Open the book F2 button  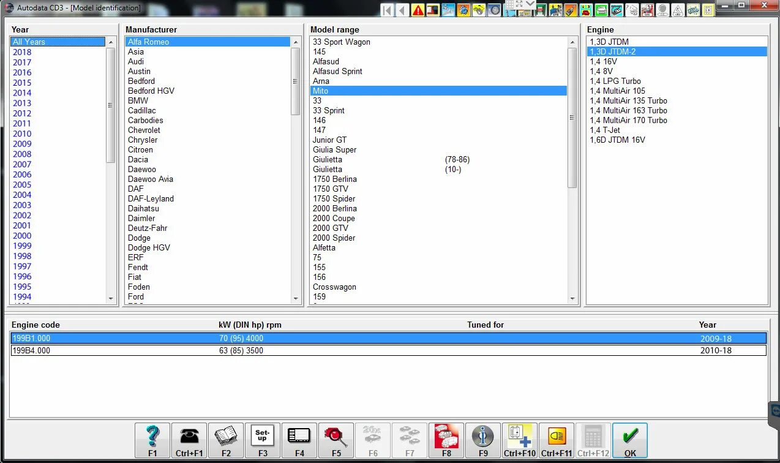[x=226, y=440]
